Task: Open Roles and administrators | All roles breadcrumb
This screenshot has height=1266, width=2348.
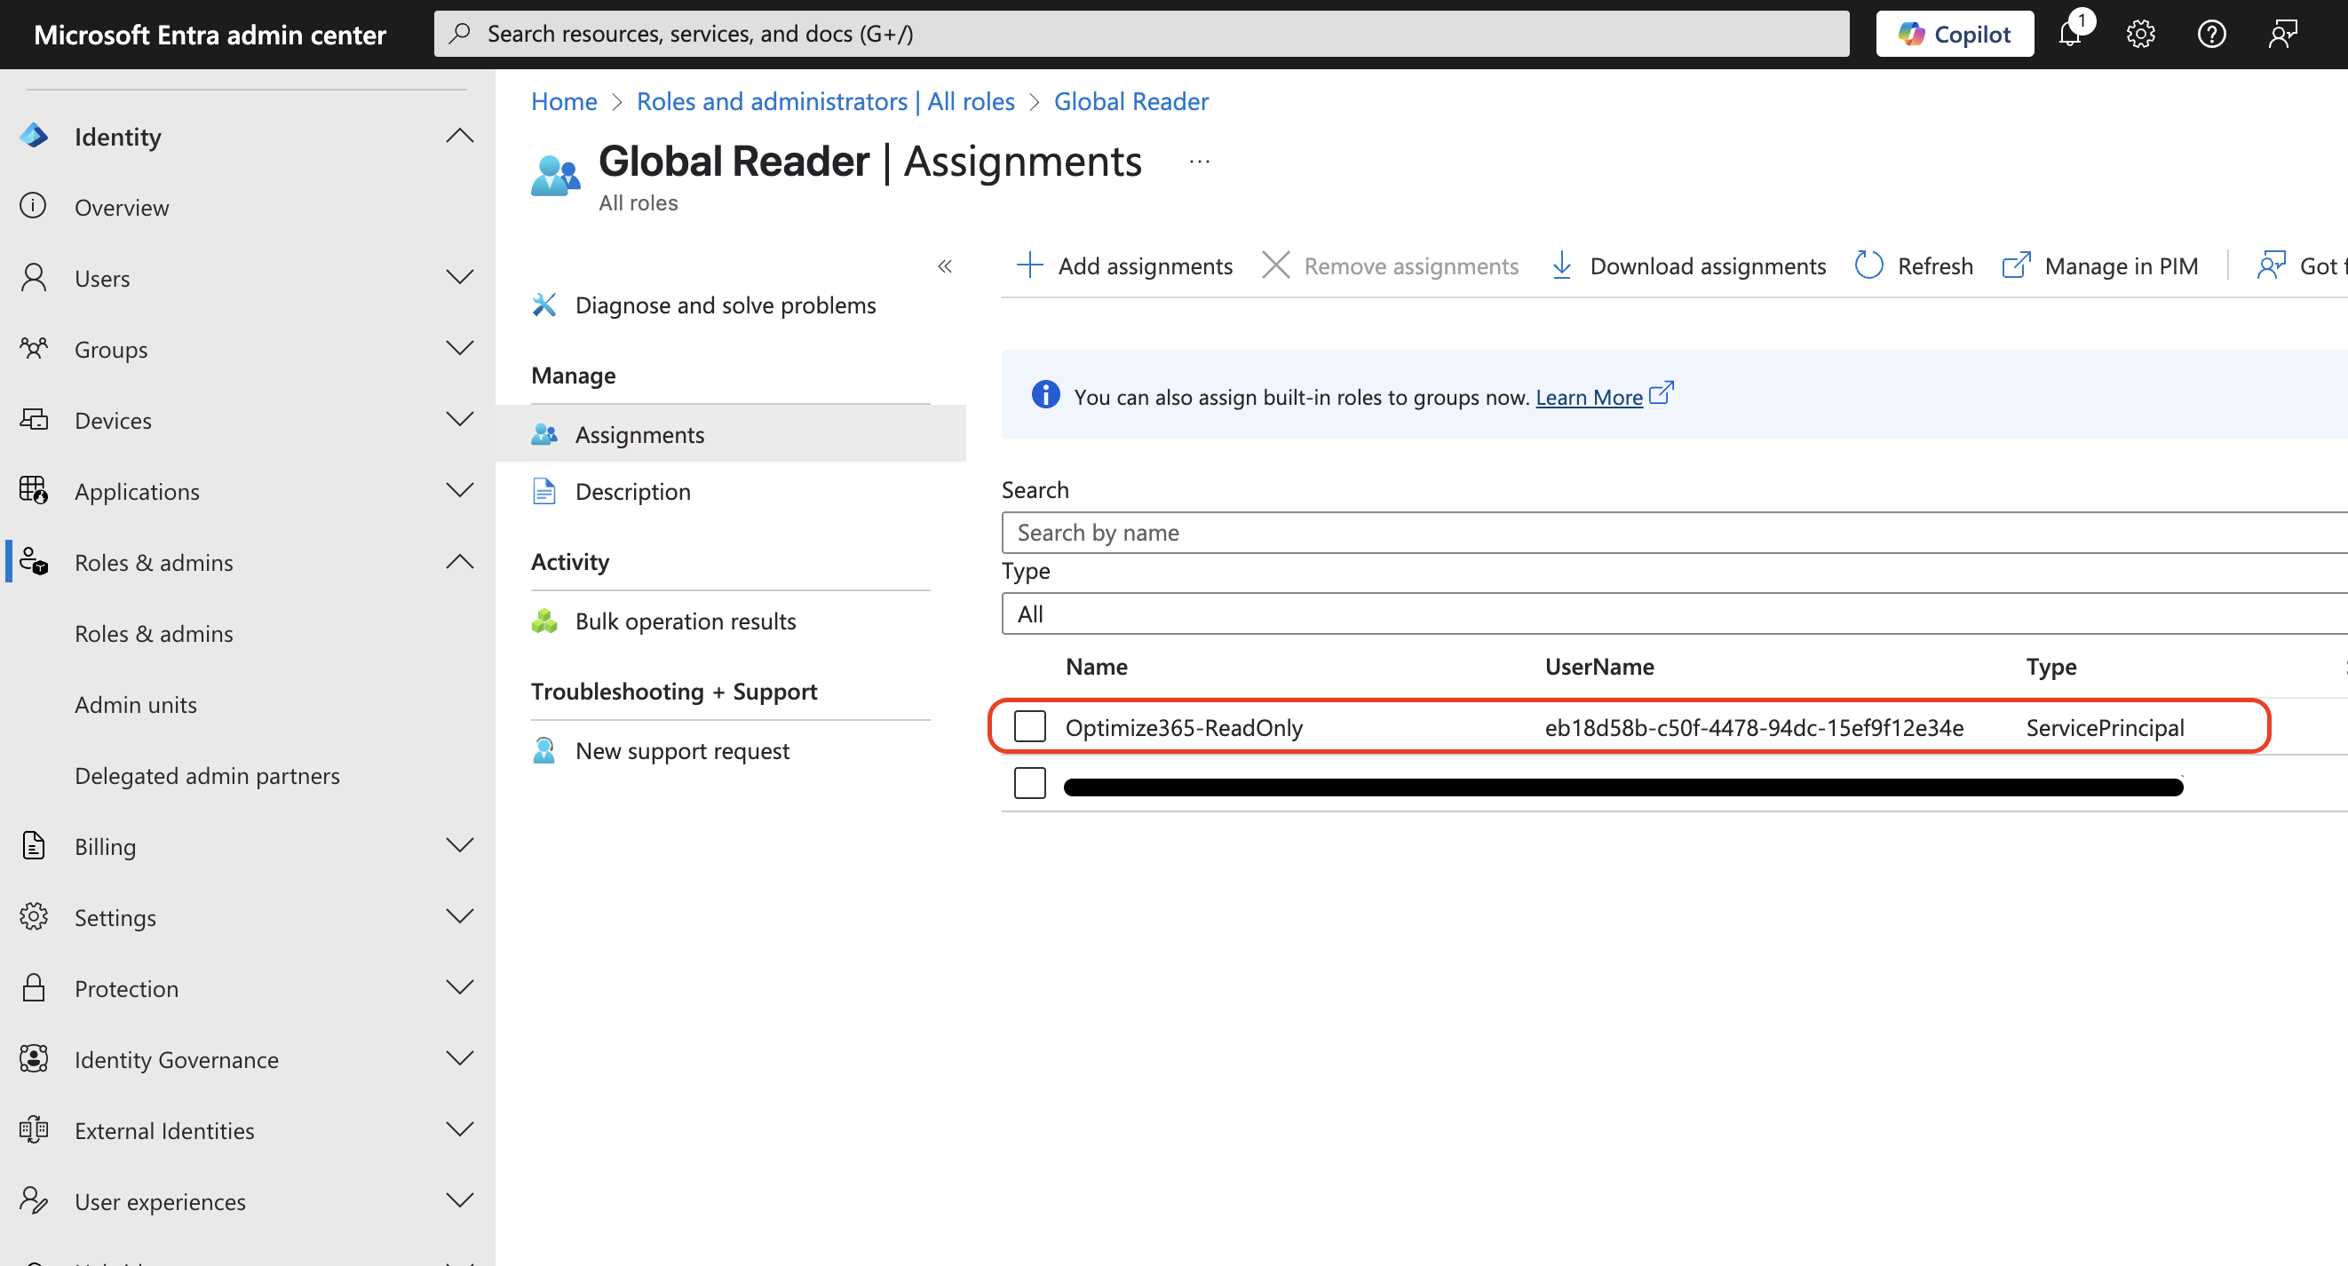Action: 826,101
